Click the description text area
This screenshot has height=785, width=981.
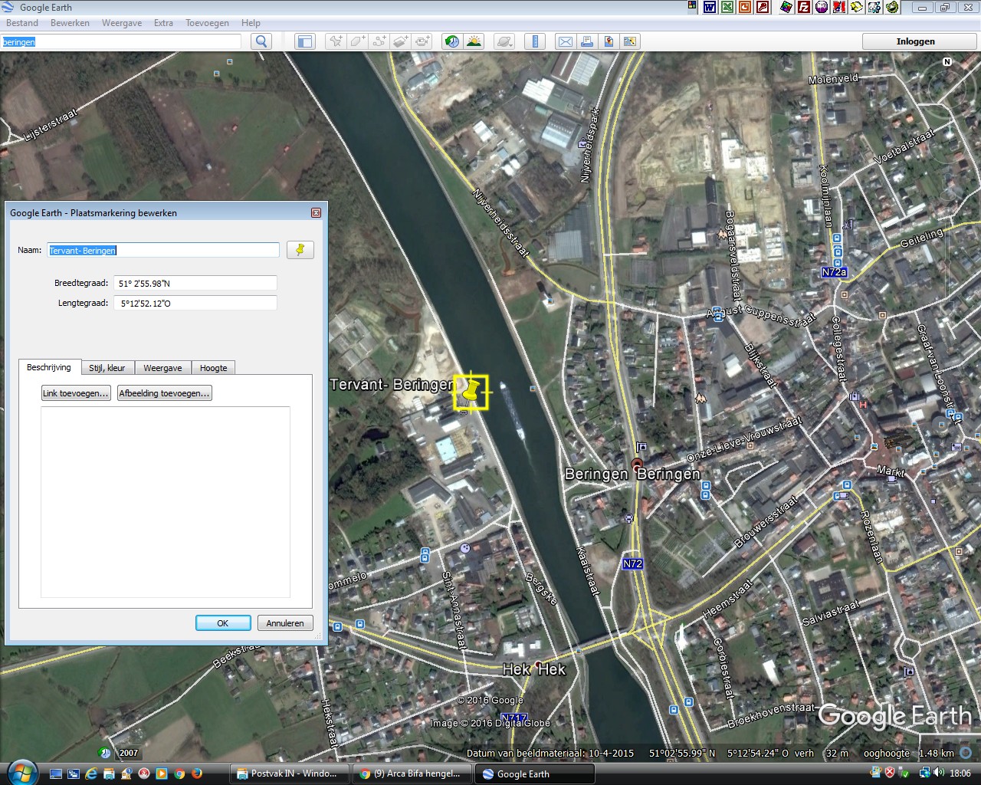click(166, 501)
